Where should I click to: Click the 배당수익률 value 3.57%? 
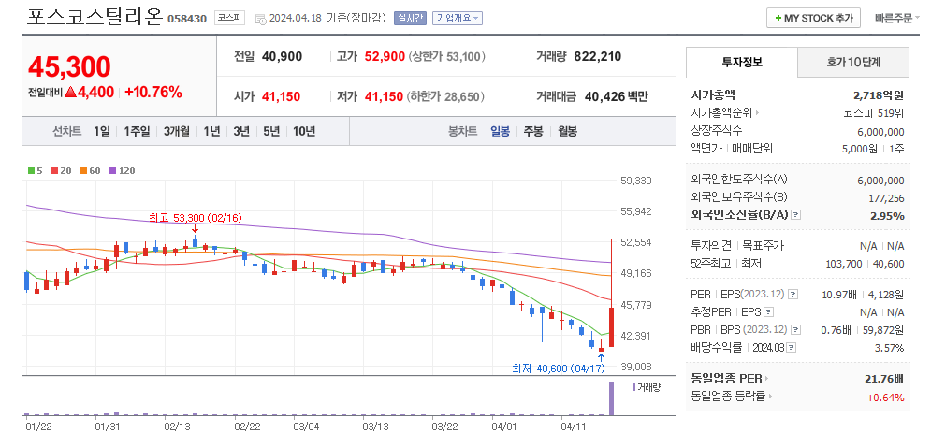(x=890, y=347)
